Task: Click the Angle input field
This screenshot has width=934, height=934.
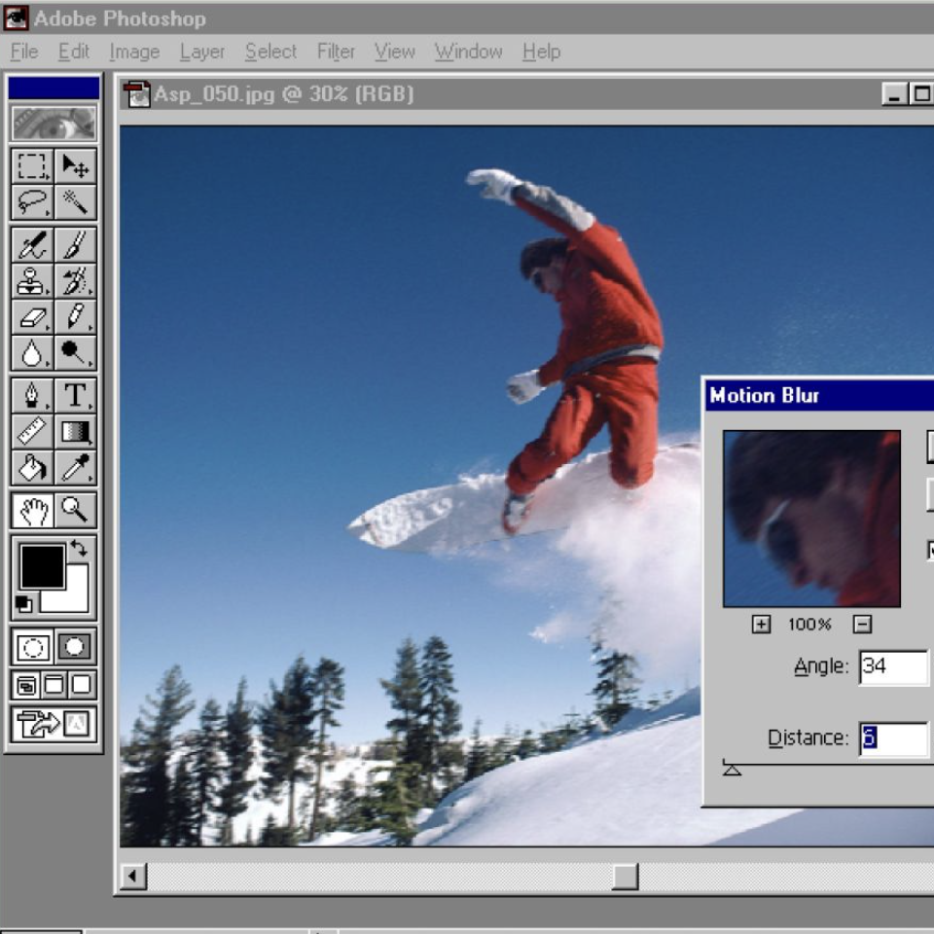Action: pyautogui.click(x=893, y=667)
